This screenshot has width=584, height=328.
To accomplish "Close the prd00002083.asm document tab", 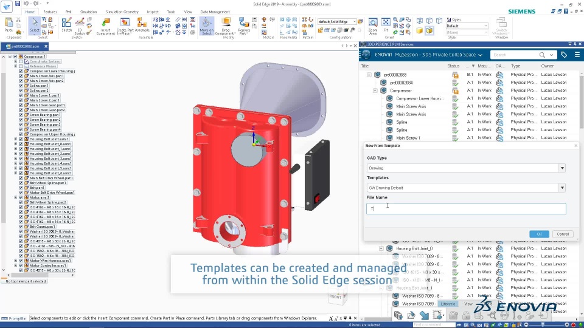I will 46,47.
